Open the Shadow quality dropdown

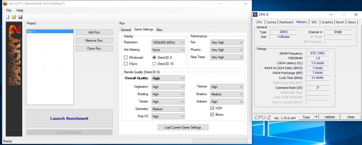[x=227, y=94]
